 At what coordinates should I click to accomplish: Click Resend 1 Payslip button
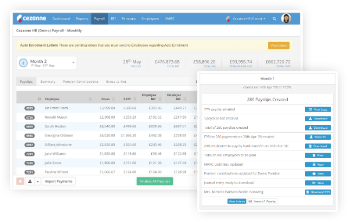(262, 201)
